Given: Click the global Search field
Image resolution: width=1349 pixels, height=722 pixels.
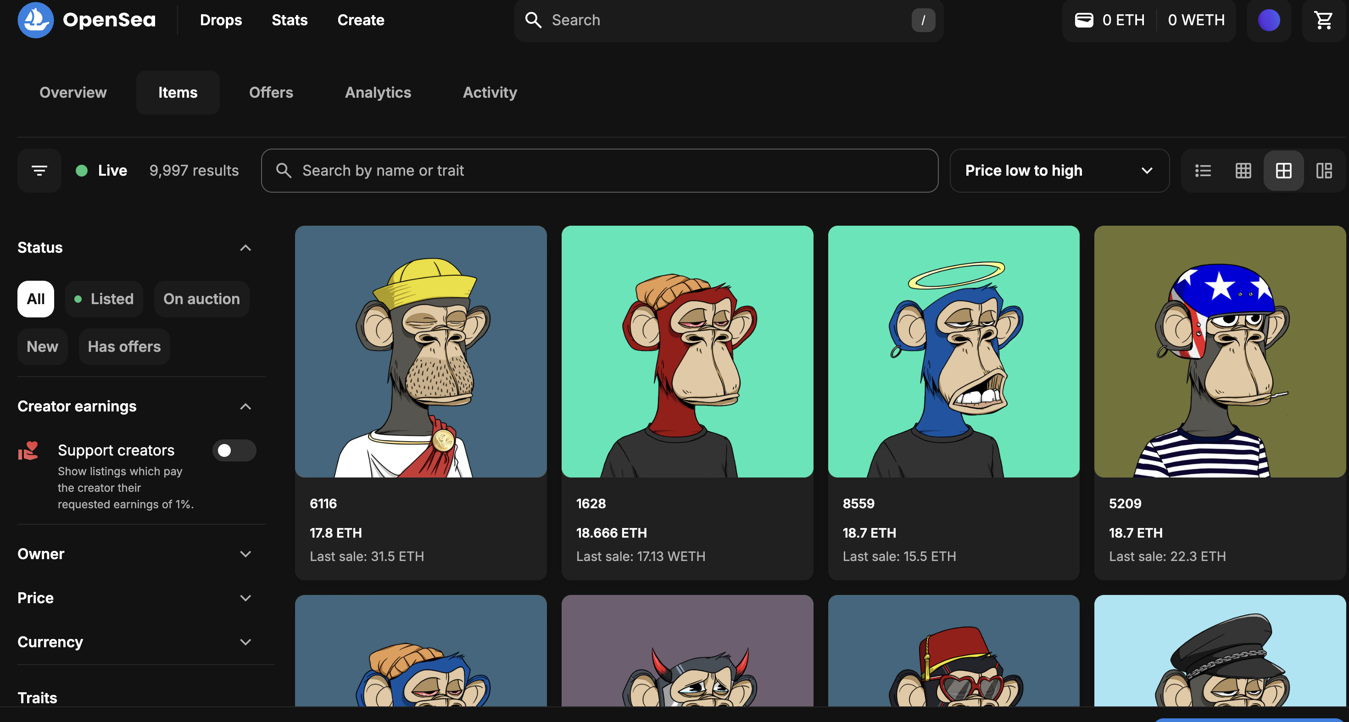Looking at the screenshot, I should click(729, 20).
